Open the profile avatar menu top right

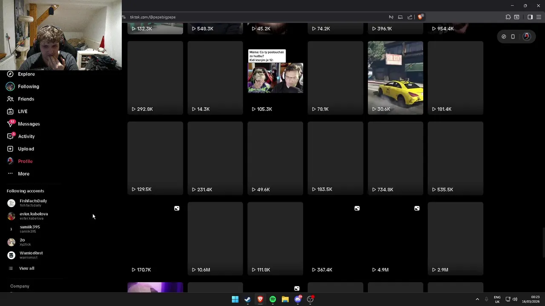(x=527, y=37)
